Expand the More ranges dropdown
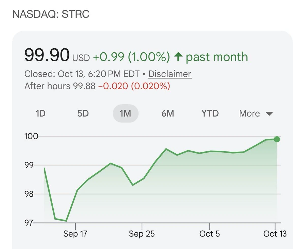Screen dimensions: 305x249 256,113
